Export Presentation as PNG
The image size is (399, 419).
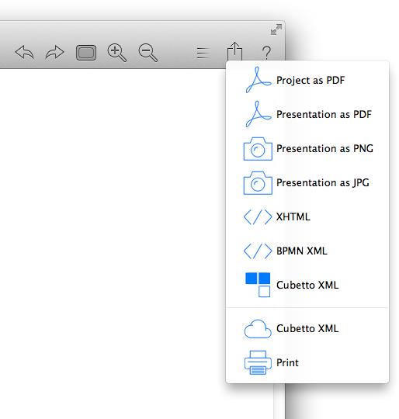(307, 148)
